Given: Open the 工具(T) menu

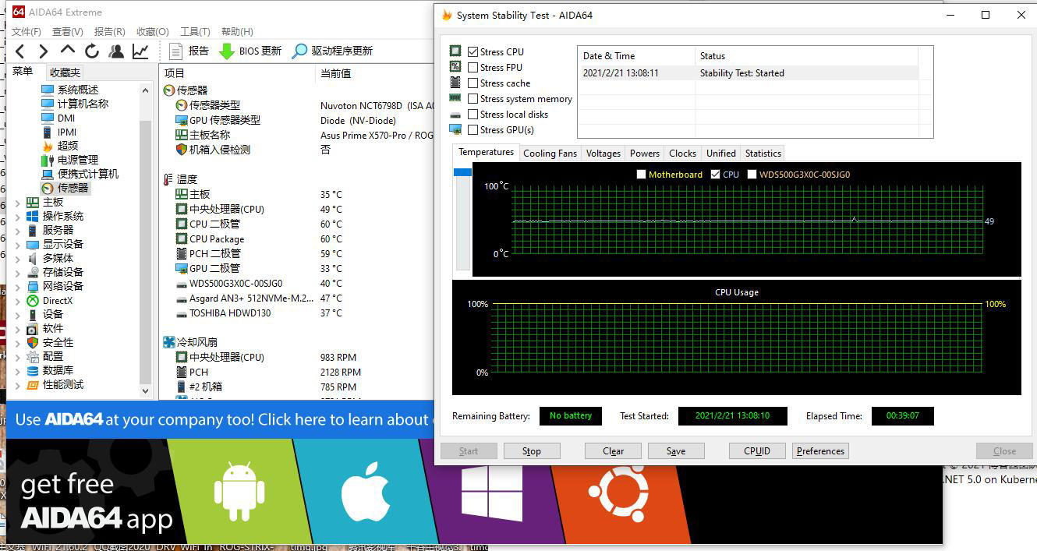Looking at the screenshot, I should 195,32.
